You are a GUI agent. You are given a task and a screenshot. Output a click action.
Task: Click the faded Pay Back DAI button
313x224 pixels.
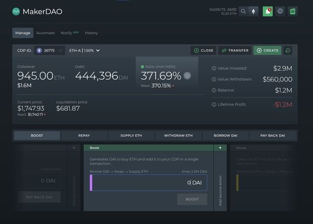pos(39,197)
